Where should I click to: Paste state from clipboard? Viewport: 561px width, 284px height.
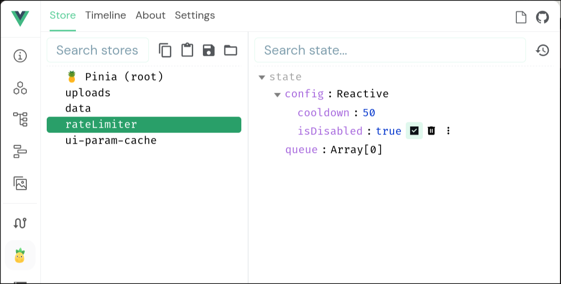pyautogui.click(x=187, y=50)
